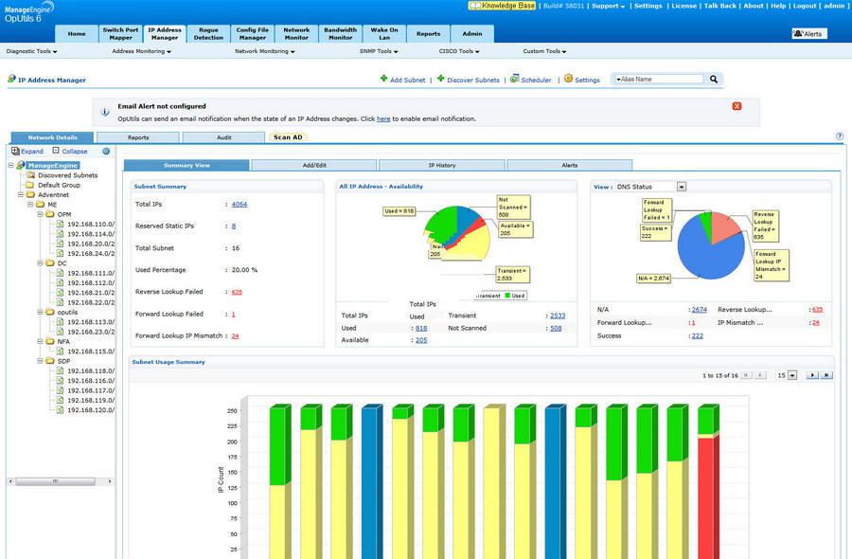The width and height of the screenshot is (852, 559).
Task: Click the search magnifier icon
Action: [x=714, y=80]
